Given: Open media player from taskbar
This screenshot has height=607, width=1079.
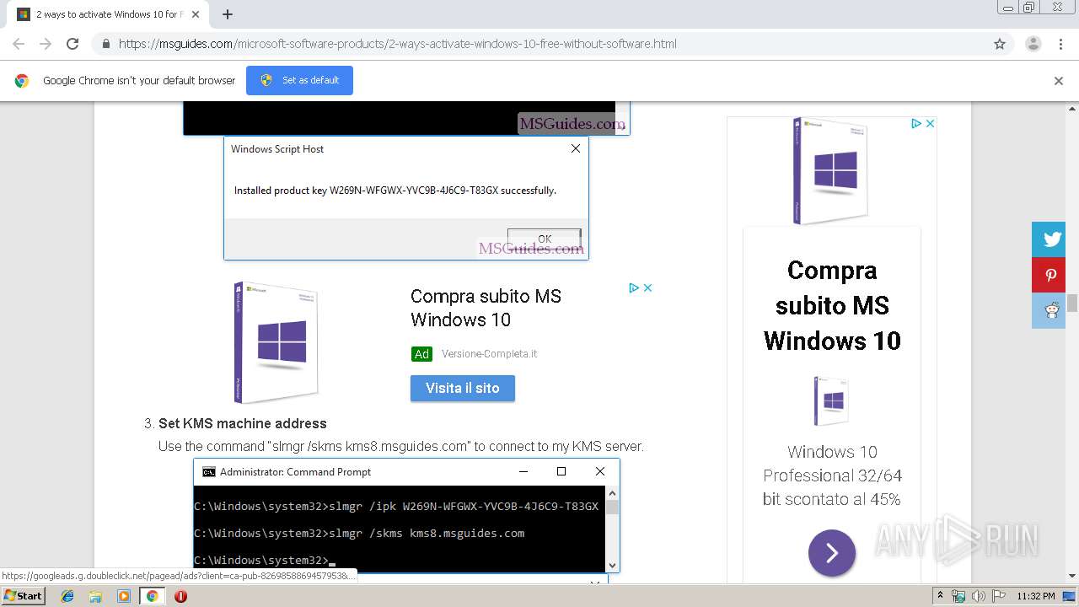Looking at the screenshot, I should [x=124, y=596].
